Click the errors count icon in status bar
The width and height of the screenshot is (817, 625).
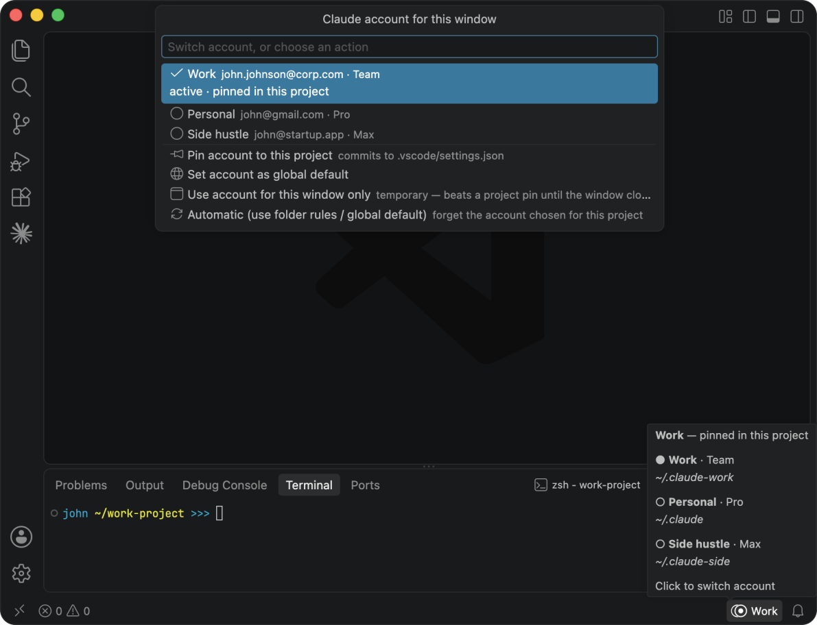pyautogui.click(x=45, y=611)
